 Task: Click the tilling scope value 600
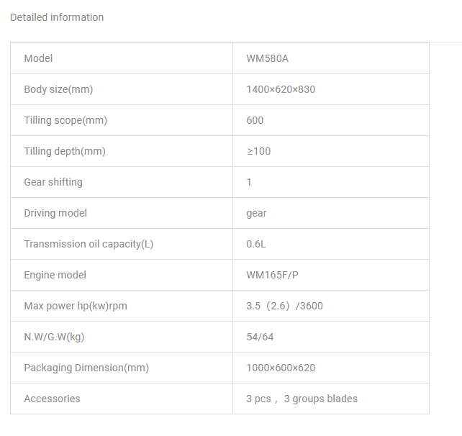(255, 120)
